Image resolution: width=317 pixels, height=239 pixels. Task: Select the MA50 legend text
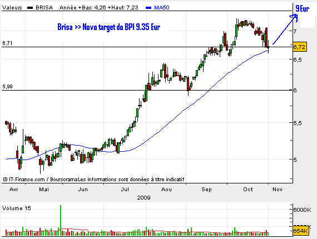coord(162,8)
